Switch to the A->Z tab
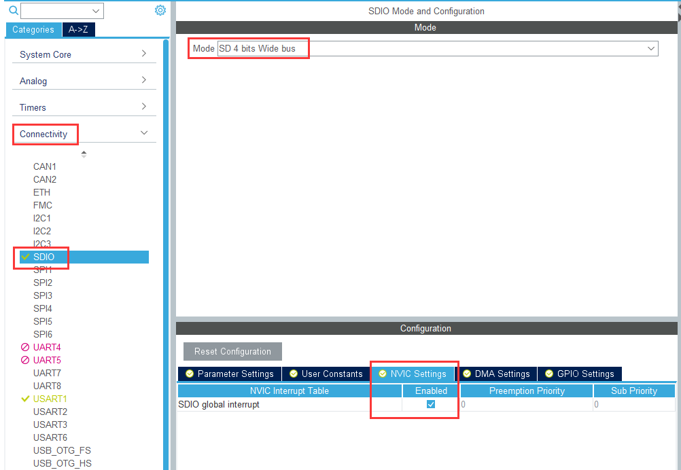Screen dimensions: 681x470 click(x=79, y=29)
